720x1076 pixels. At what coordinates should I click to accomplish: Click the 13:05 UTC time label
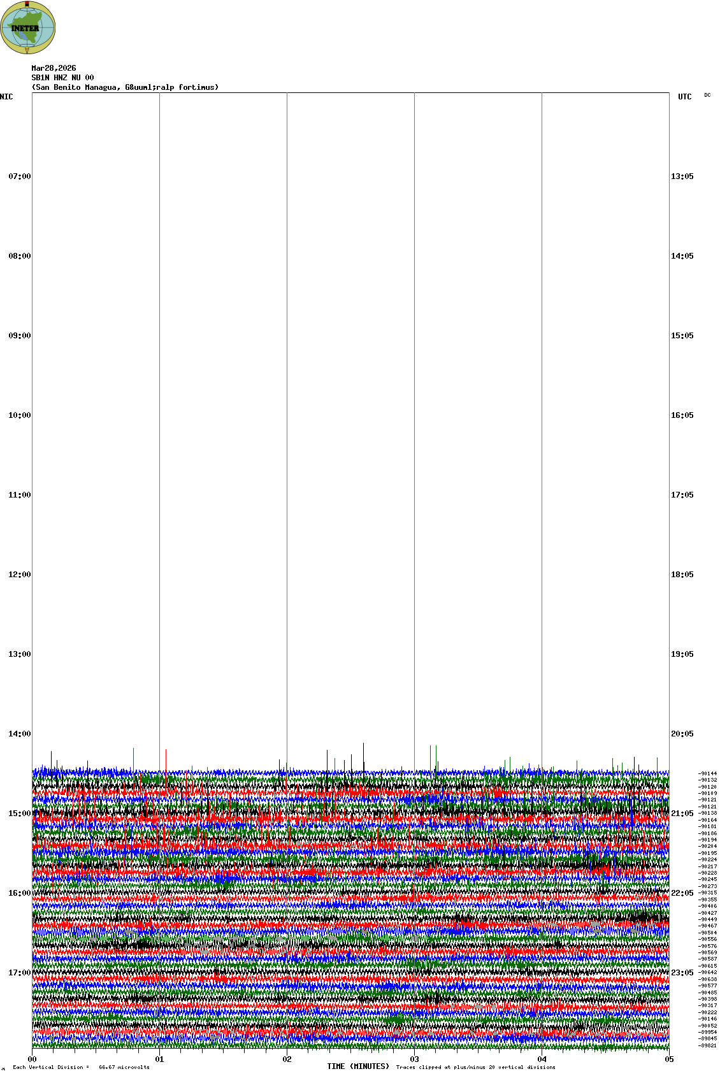(x=682, y=176)
